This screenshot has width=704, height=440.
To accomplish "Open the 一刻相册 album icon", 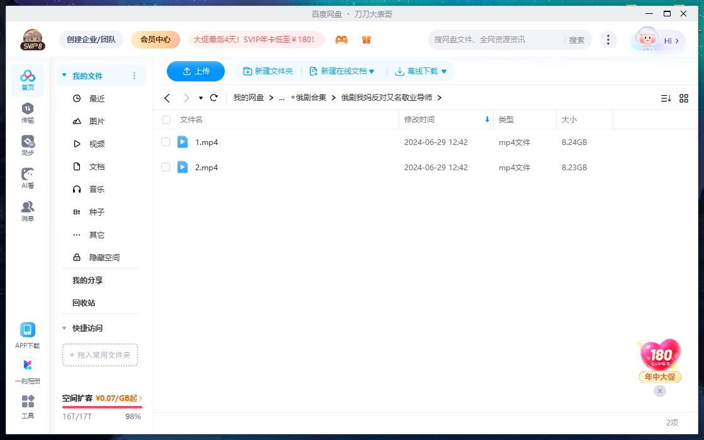I will click(27, 371).
